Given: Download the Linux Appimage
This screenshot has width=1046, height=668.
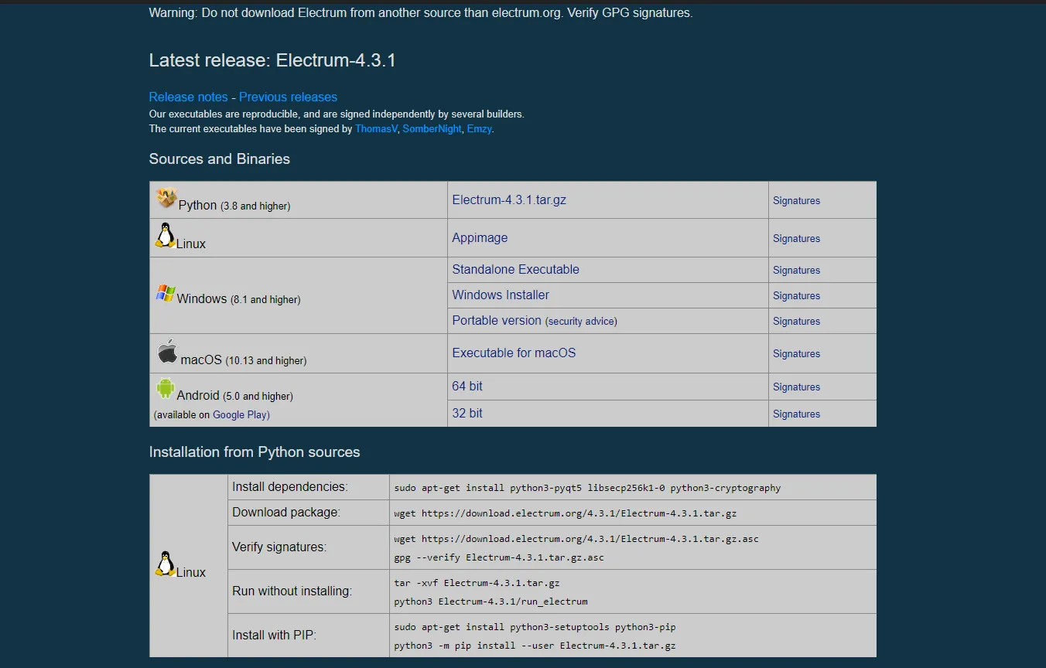Looking at the screenshot, I should coord(480,238).
